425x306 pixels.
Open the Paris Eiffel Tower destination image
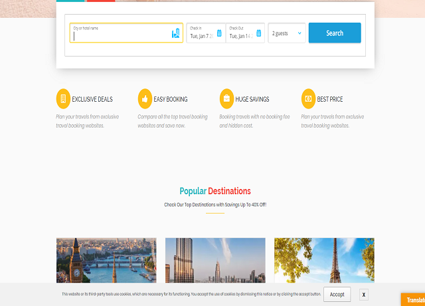(x=324, y=260)
